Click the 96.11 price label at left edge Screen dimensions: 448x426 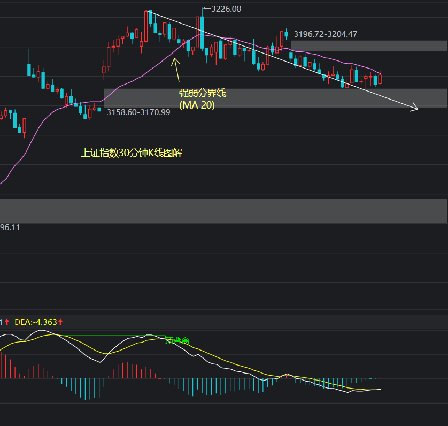(x=10, y=227)
